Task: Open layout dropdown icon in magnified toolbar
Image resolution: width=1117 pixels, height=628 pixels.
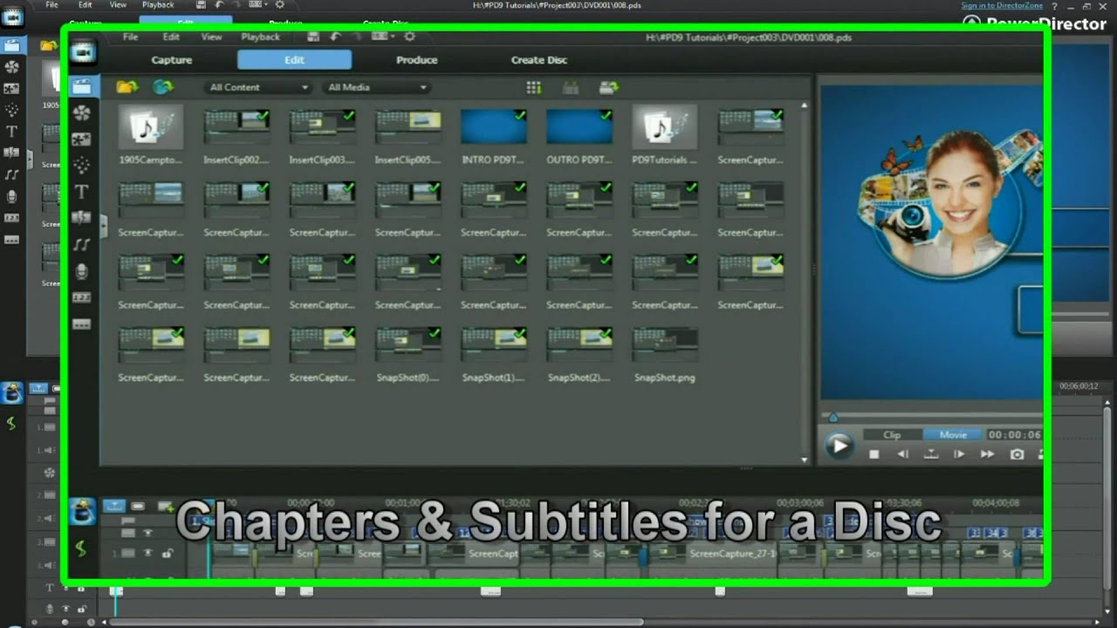Action: 382,37
